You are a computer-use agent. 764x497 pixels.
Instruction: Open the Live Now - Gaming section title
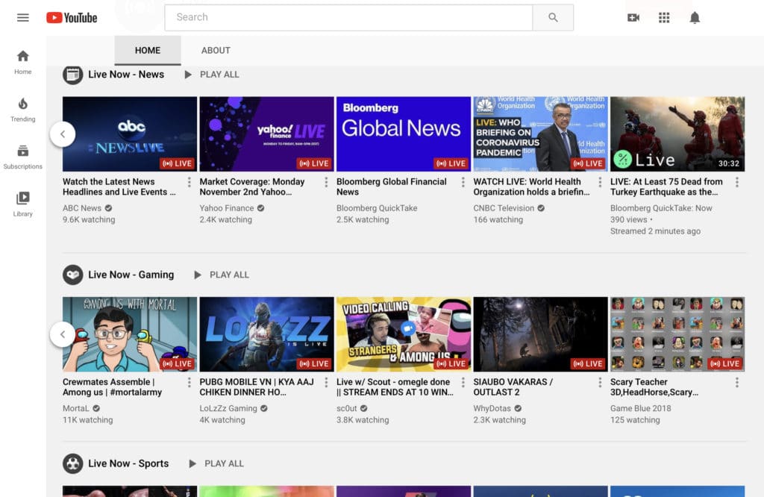click(131, 275)
